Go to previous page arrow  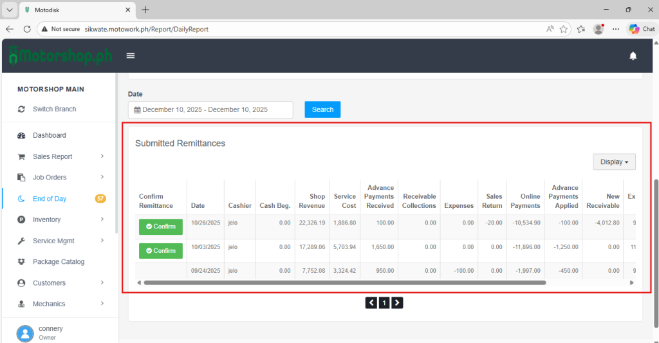tap(371, 302)
